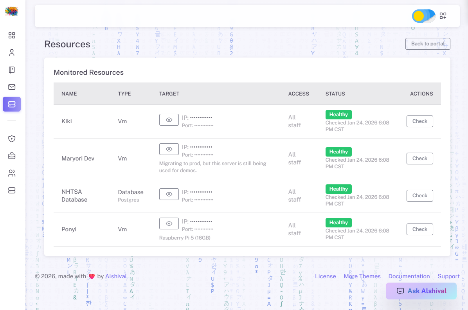Toggle the light/dark theme switch
The image size is (468, 310).
click(423, 16)
